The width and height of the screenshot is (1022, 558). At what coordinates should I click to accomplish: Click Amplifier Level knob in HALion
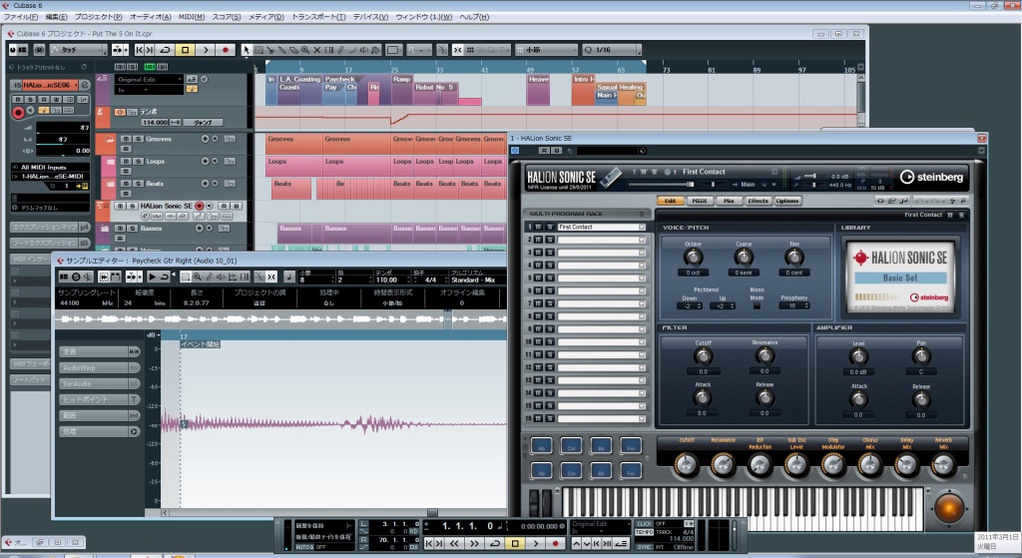858,356
